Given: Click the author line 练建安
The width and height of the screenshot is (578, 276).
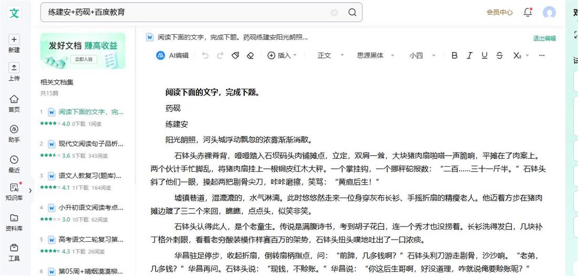Looking at the screenshot, I should (177, 125).
